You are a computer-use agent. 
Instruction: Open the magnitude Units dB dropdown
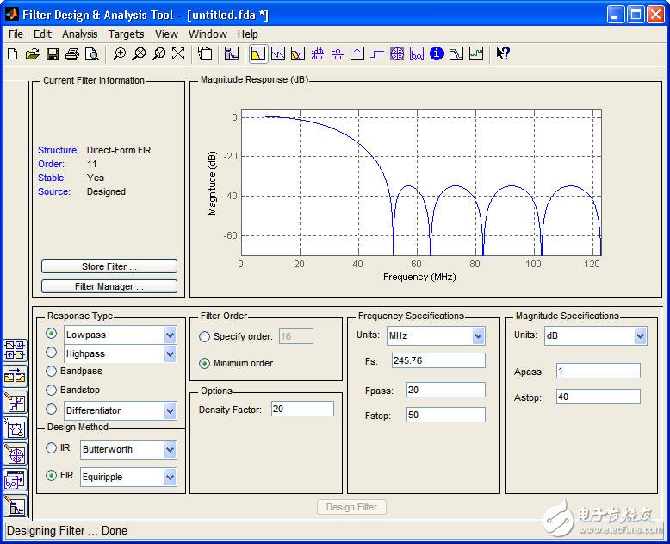coord(639,335)
